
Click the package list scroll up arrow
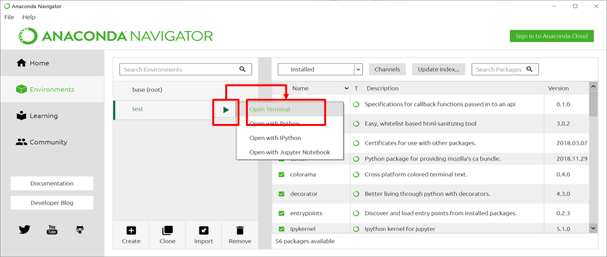click(x=593, y=86)
